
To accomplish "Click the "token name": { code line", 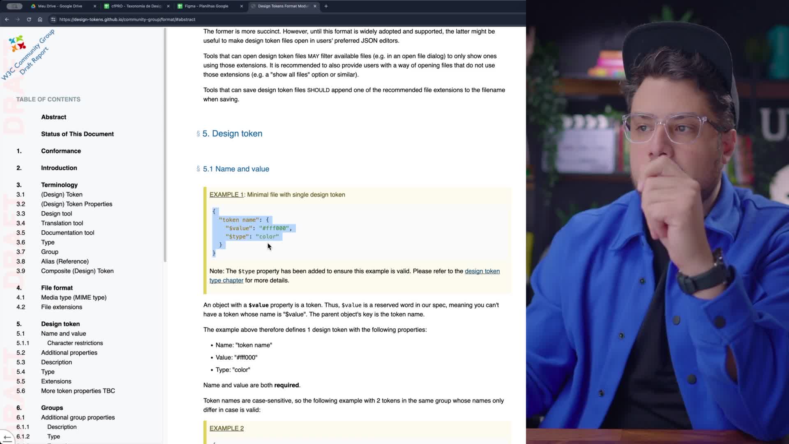I will point(244,220).
